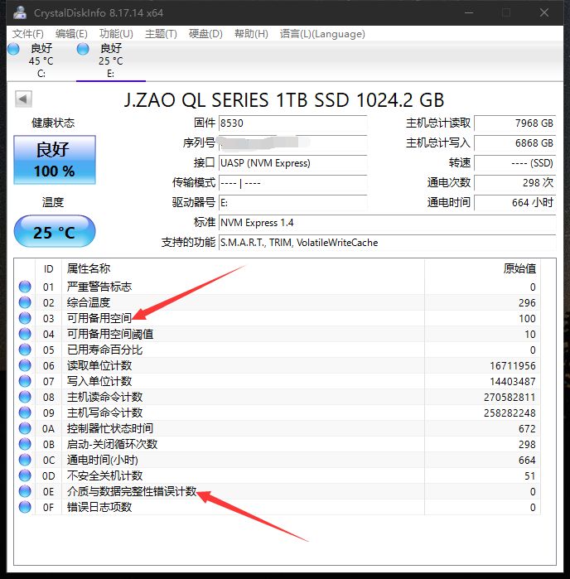Open the 编辑(E) menu

point(71,34)
